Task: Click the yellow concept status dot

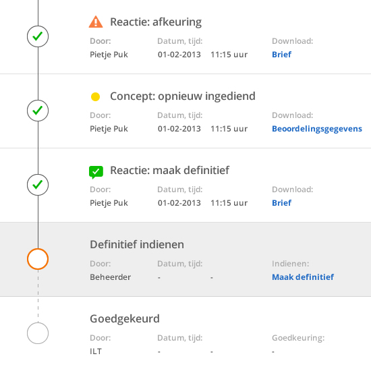Action: click(x=95, y=96)
